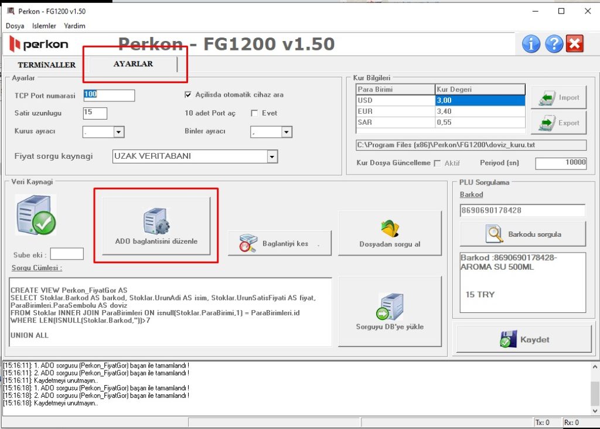Image resolution: width=600 pixels, height=429 pixels.
Task: Click the Sorgu Cümlesi SQL text area
Action: 171,312
